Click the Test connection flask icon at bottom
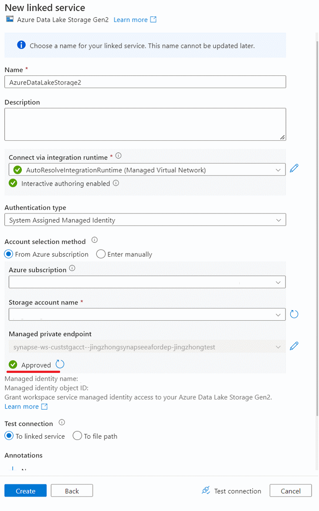 tap(205, 490)
